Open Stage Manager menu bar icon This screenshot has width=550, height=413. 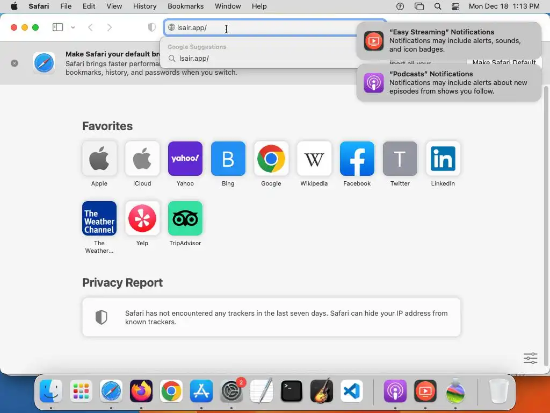tap(419, 6)
